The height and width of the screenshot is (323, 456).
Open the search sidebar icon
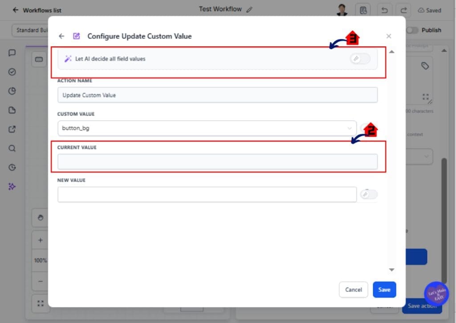pos(12,148)
